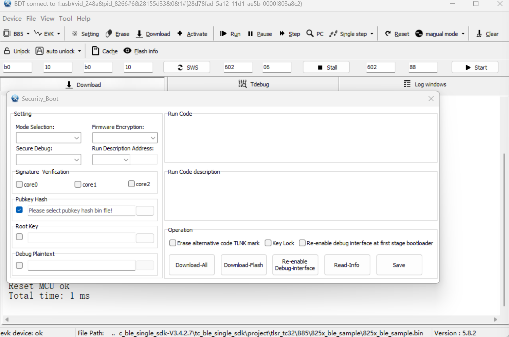Tick the Key Lock checkbox

[268, 243]
